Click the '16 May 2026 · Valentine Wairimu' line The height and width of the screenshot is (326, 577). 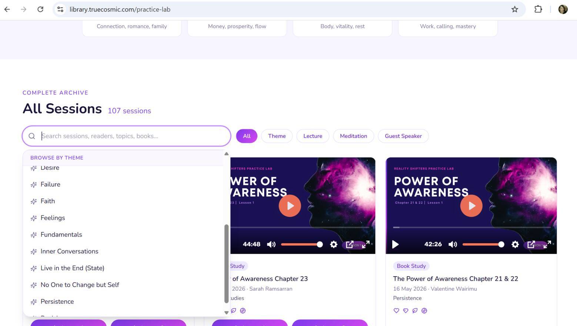pyautogui.click(x=435, y=289)
